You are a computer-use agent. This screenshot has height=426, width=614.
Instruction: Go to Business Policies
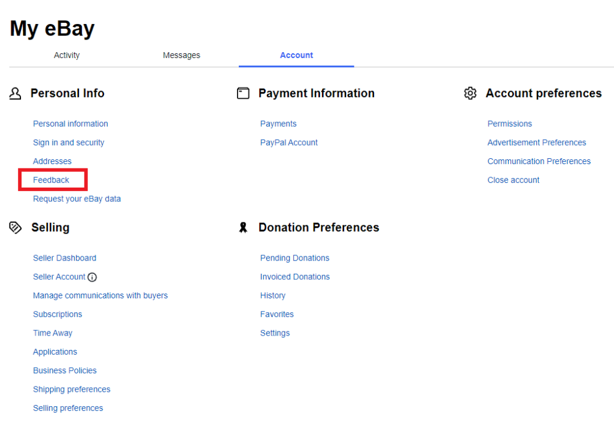click(65, 371)
